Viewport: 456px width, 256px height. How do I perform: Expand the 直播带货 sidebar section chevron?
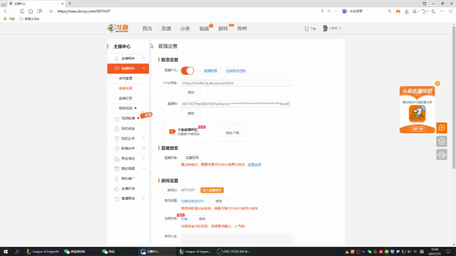point(144,198)
